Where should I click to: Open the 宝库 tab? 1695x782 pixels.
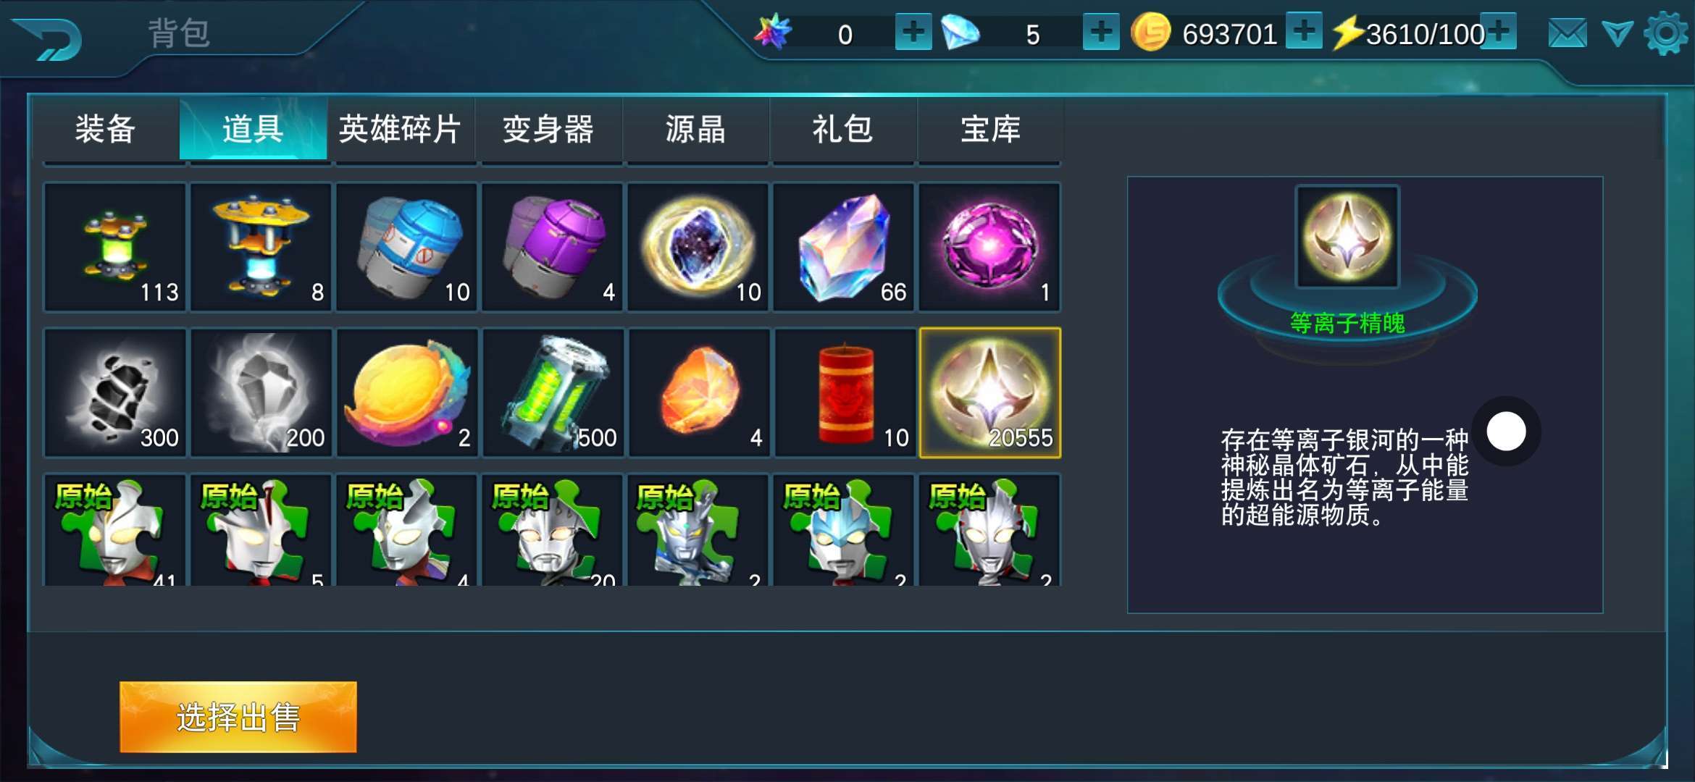pyautogui.click(x=990, y=129)
